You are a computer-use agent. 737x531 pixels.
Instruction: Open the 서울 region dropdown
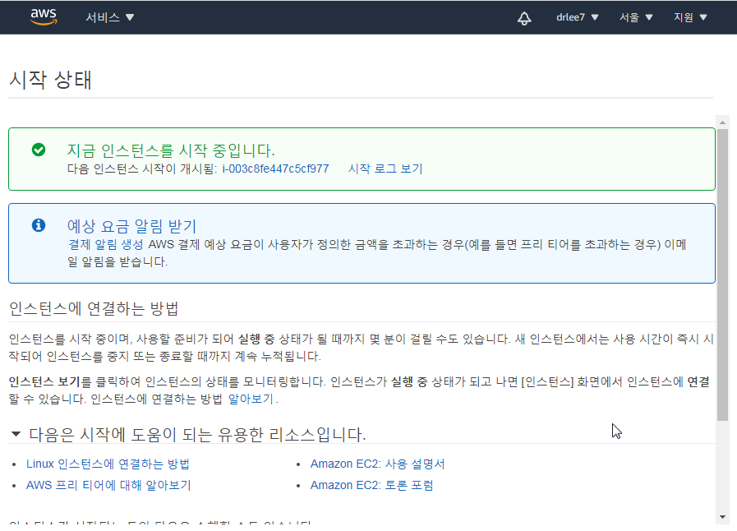[636, 17]
